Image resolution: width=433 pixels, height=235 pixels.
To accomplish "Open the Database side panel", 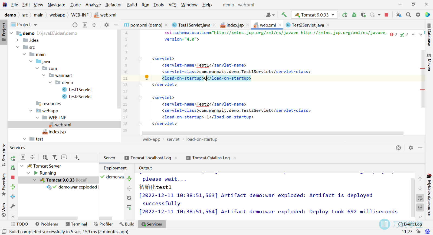I will point(429,35).
